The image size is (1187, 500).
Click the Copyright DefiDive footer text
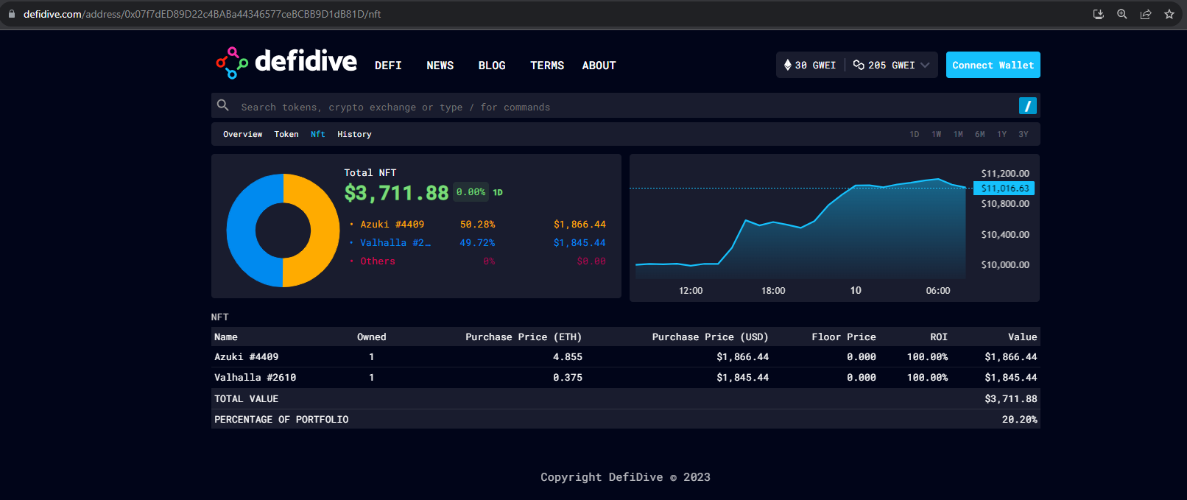[626, 477]
